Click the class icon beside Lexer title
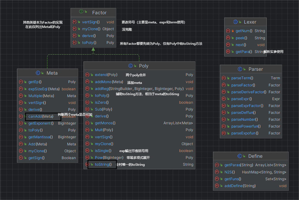Screen dimensions: 299x200 (235, 22)
